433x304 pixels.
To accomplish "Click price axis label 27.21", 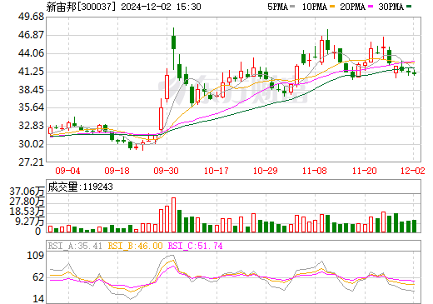I will click(x=31, y=162).
